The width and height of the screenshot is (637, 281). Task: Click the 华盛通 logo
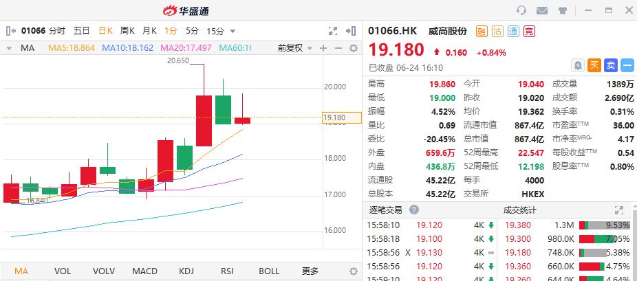tap(186, 10)
